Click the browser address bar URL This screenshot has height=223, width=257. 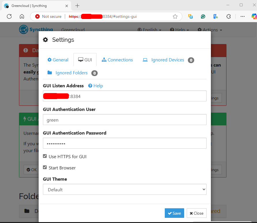(103, 16)
